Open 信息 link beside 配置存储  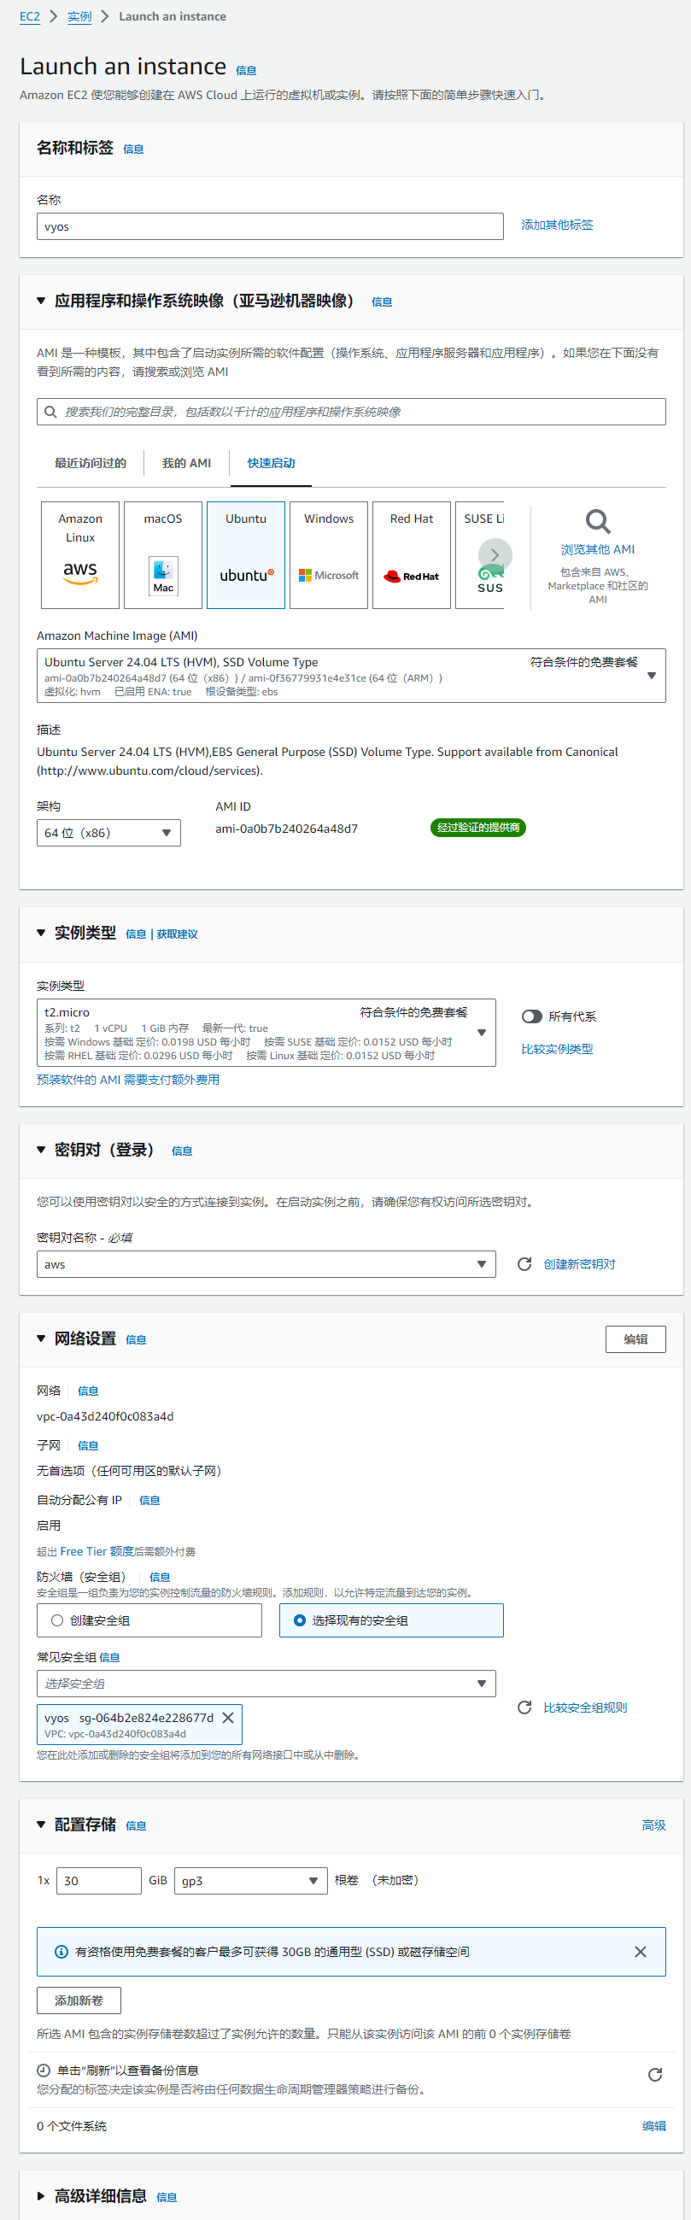point(136,1825)
